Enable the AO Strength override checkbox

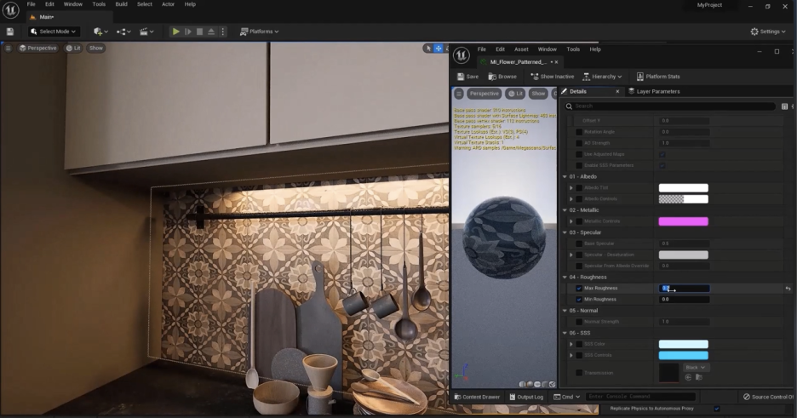579,143
